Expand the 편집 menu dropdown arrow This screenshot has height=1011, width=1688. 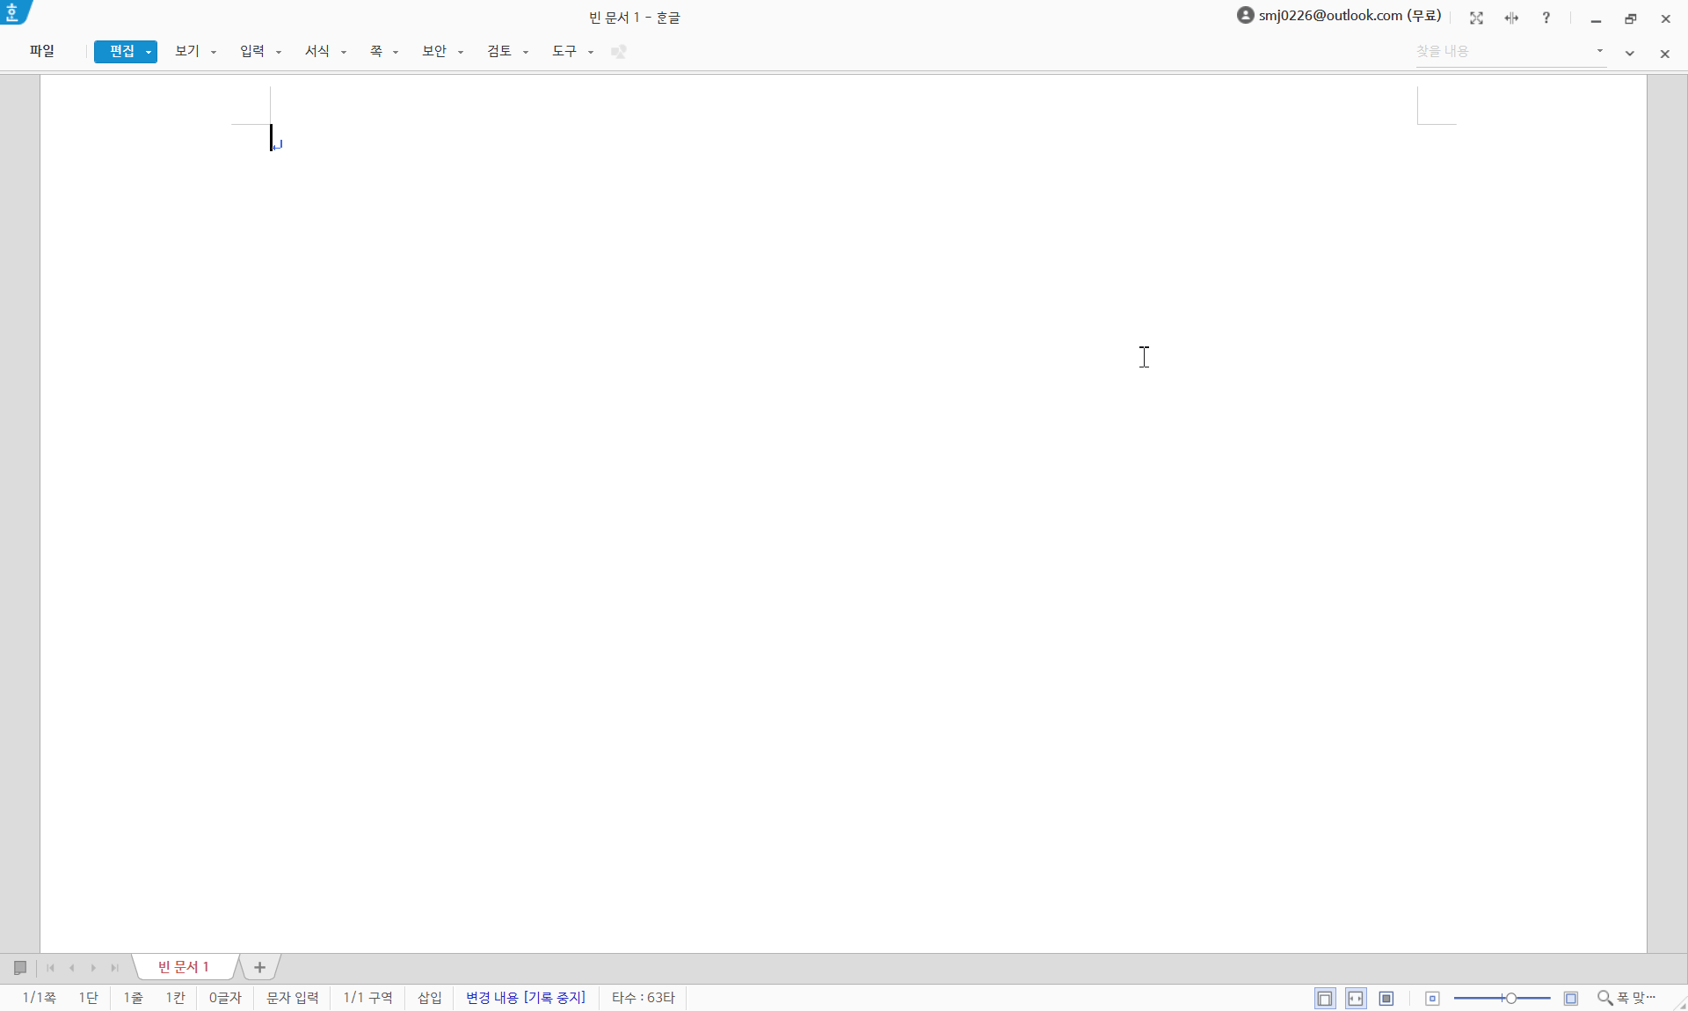(x=149, y=52)
